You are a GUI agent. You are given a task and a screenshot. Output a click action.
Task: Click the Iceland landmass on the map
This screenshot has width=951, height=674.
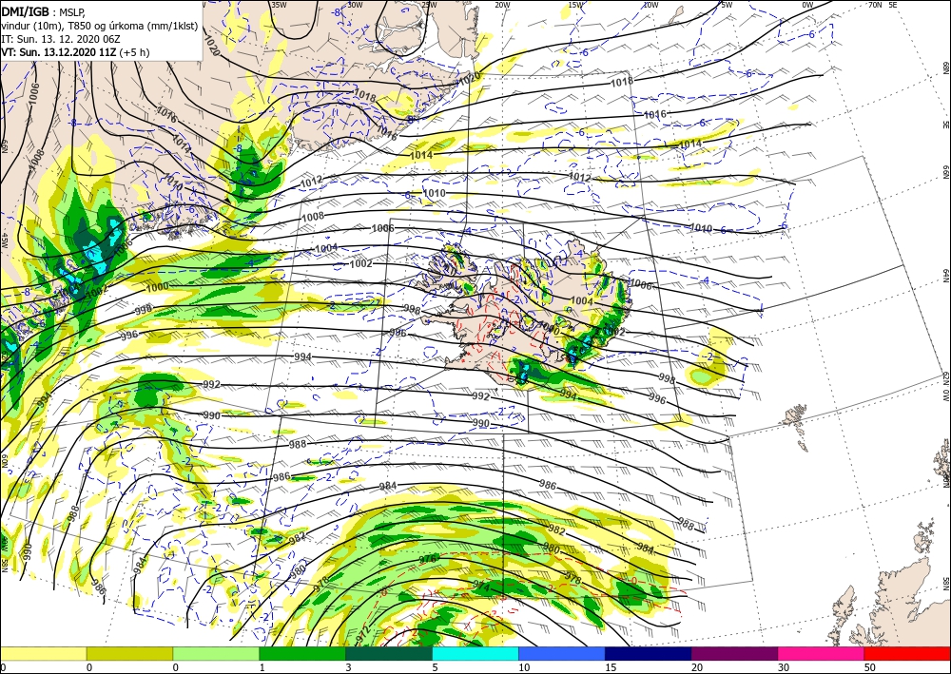click(x=528, y=316)
